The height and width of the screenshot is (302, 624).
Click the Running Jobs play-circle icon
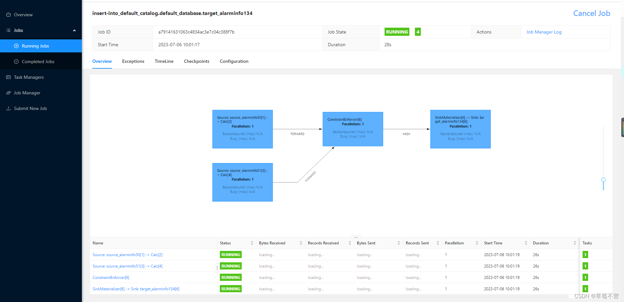[x=16, y=46]
